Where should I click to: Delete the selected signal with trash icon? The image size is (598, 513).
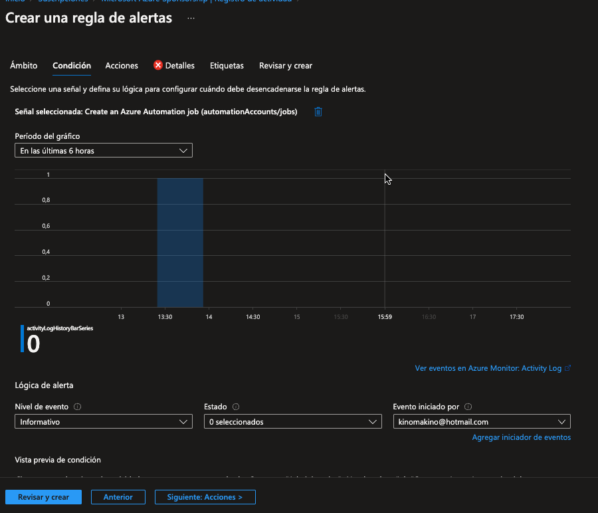(318, 112)
